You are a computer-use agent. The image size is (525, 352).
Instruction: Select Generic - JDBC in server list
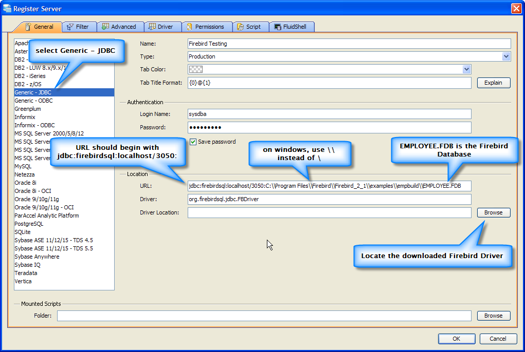(64, 92)
